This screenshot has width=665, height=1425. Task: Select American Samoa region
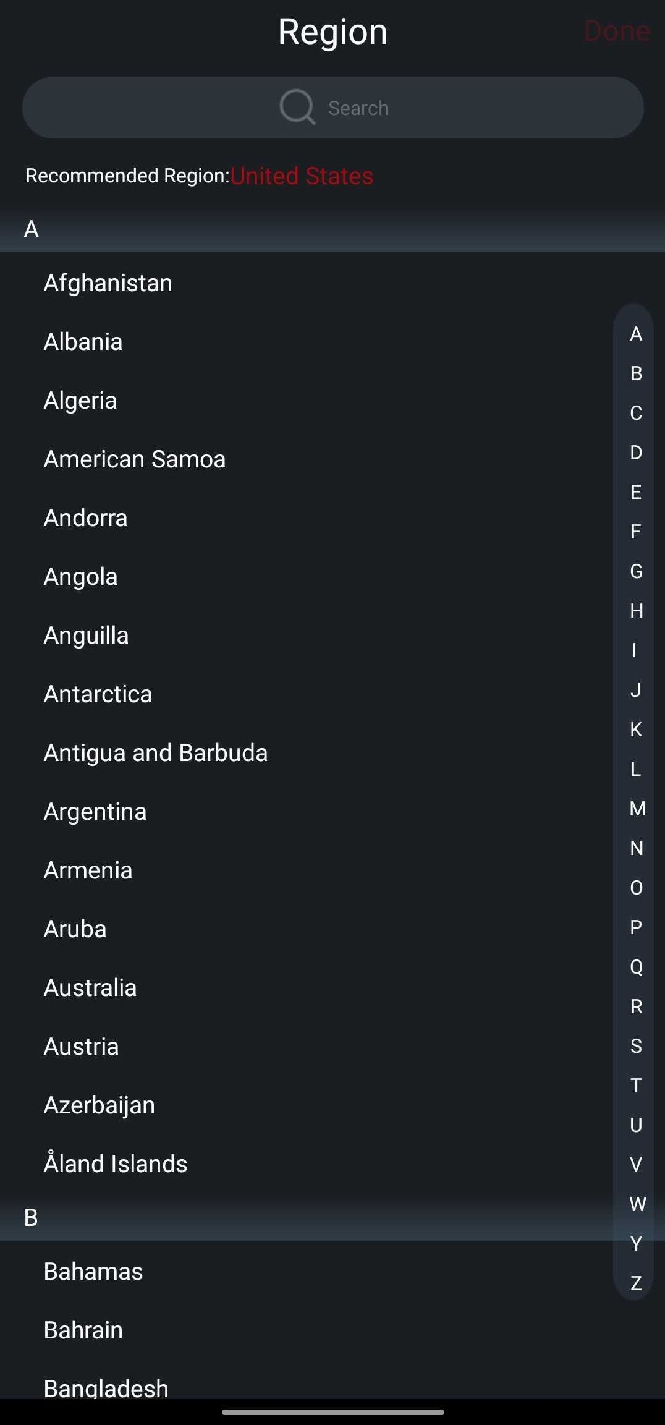pyautogui.click(x=332, y=459)
